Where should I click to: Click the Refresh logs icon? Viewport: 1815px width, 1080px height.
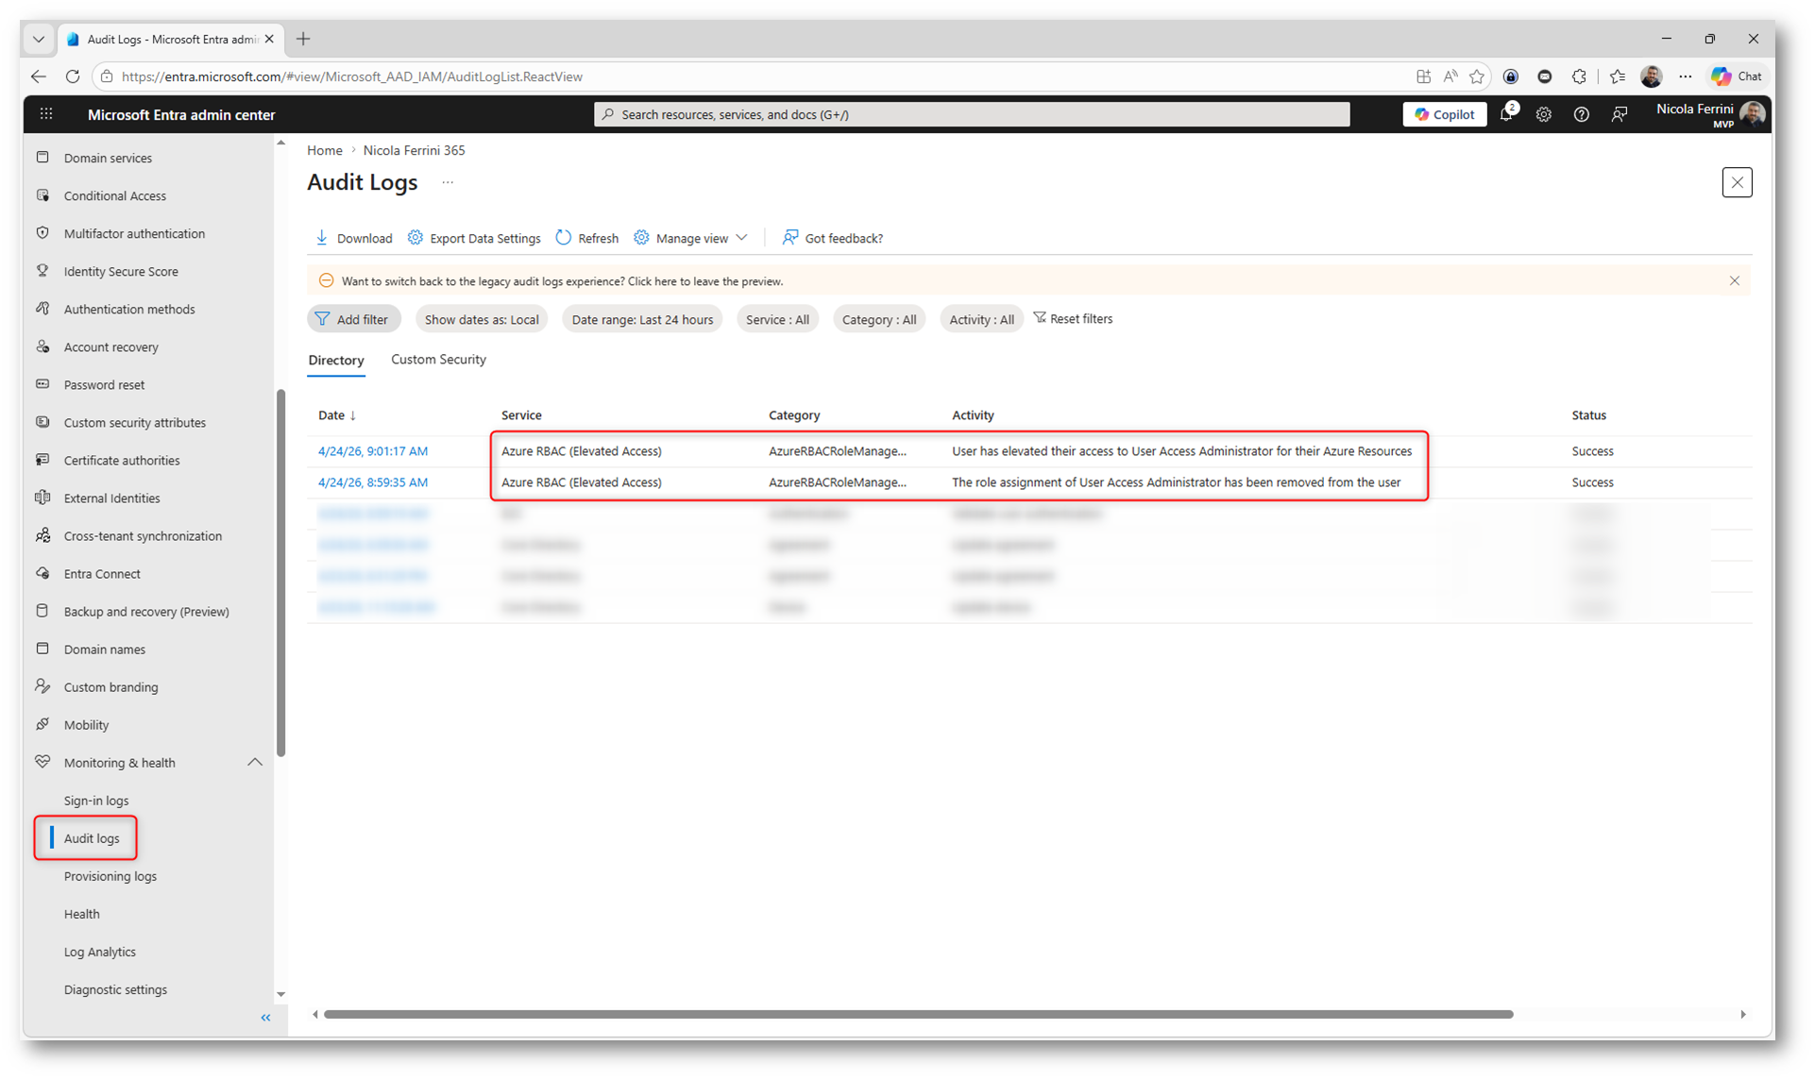[x=564, y=238]
